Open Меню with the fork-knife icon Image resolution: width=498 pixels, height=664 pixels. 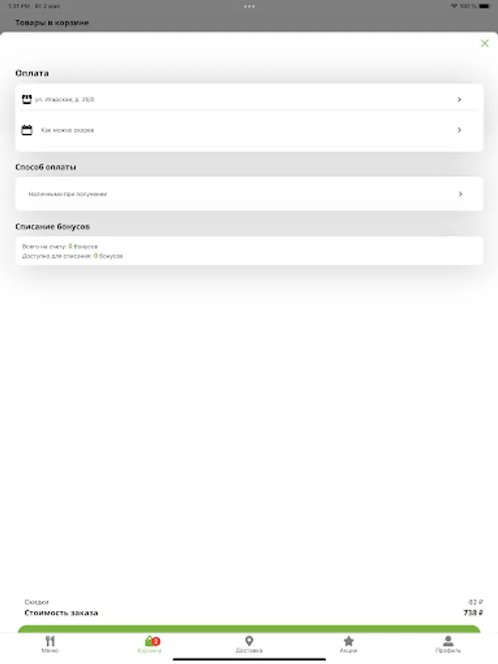pyautogui.click(x=50, y=641)
